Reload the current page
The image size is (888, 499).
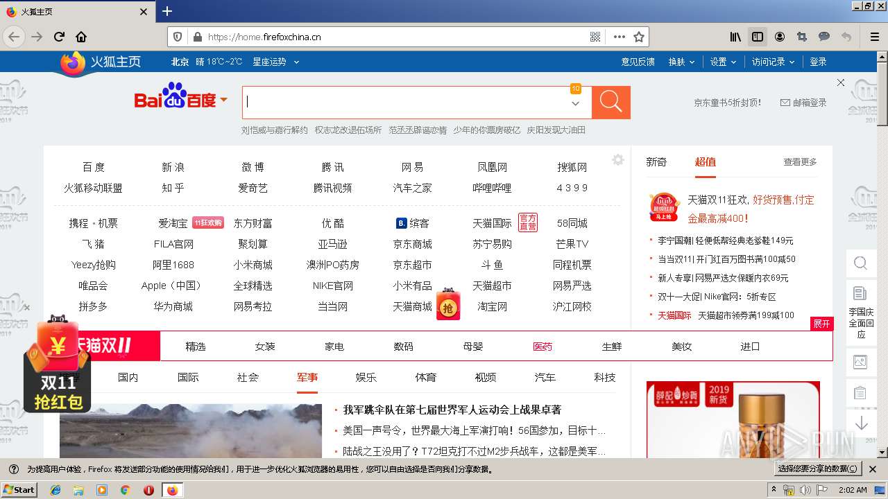pyautogui.click(x=59, y=37)
